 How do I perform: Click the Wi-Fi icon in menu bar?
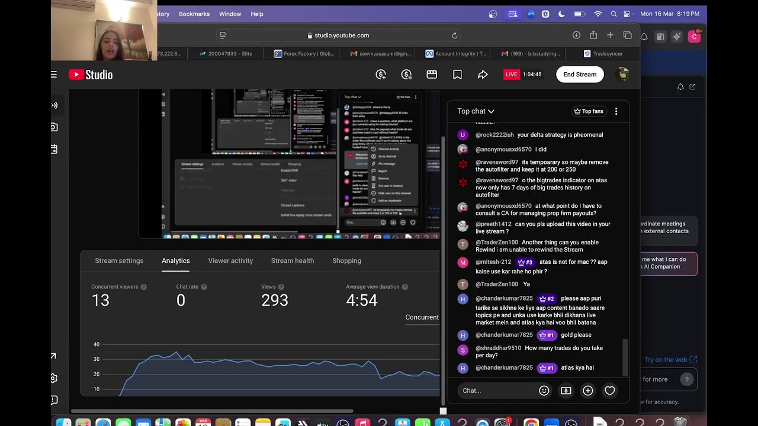tap(598, 14)
